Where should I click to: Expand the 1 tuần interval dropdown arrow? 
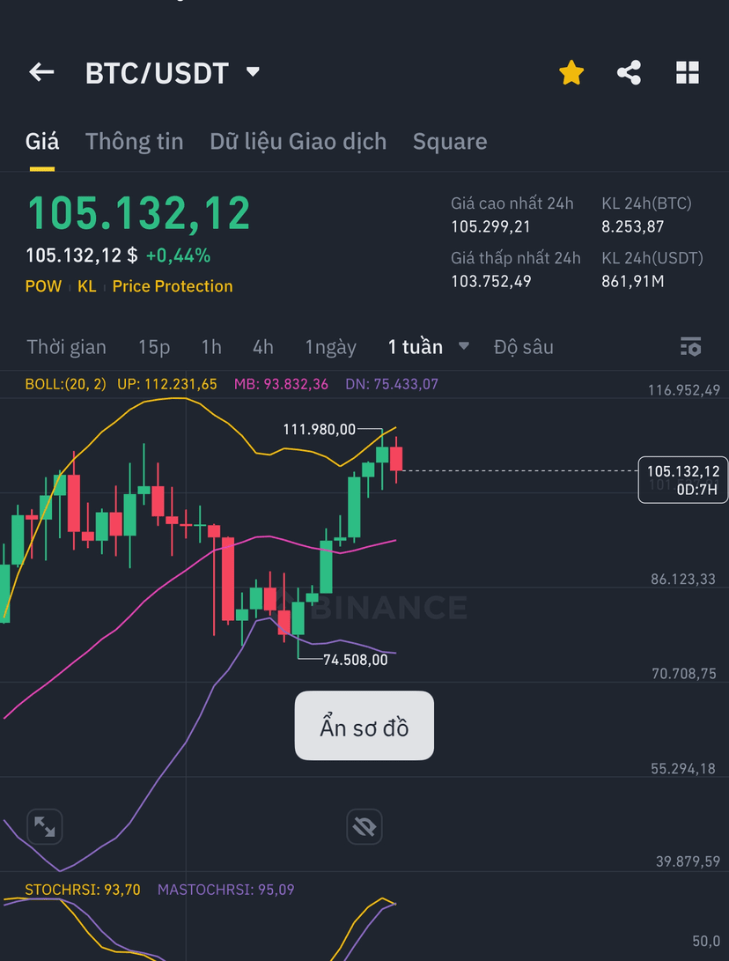point(464,346)
